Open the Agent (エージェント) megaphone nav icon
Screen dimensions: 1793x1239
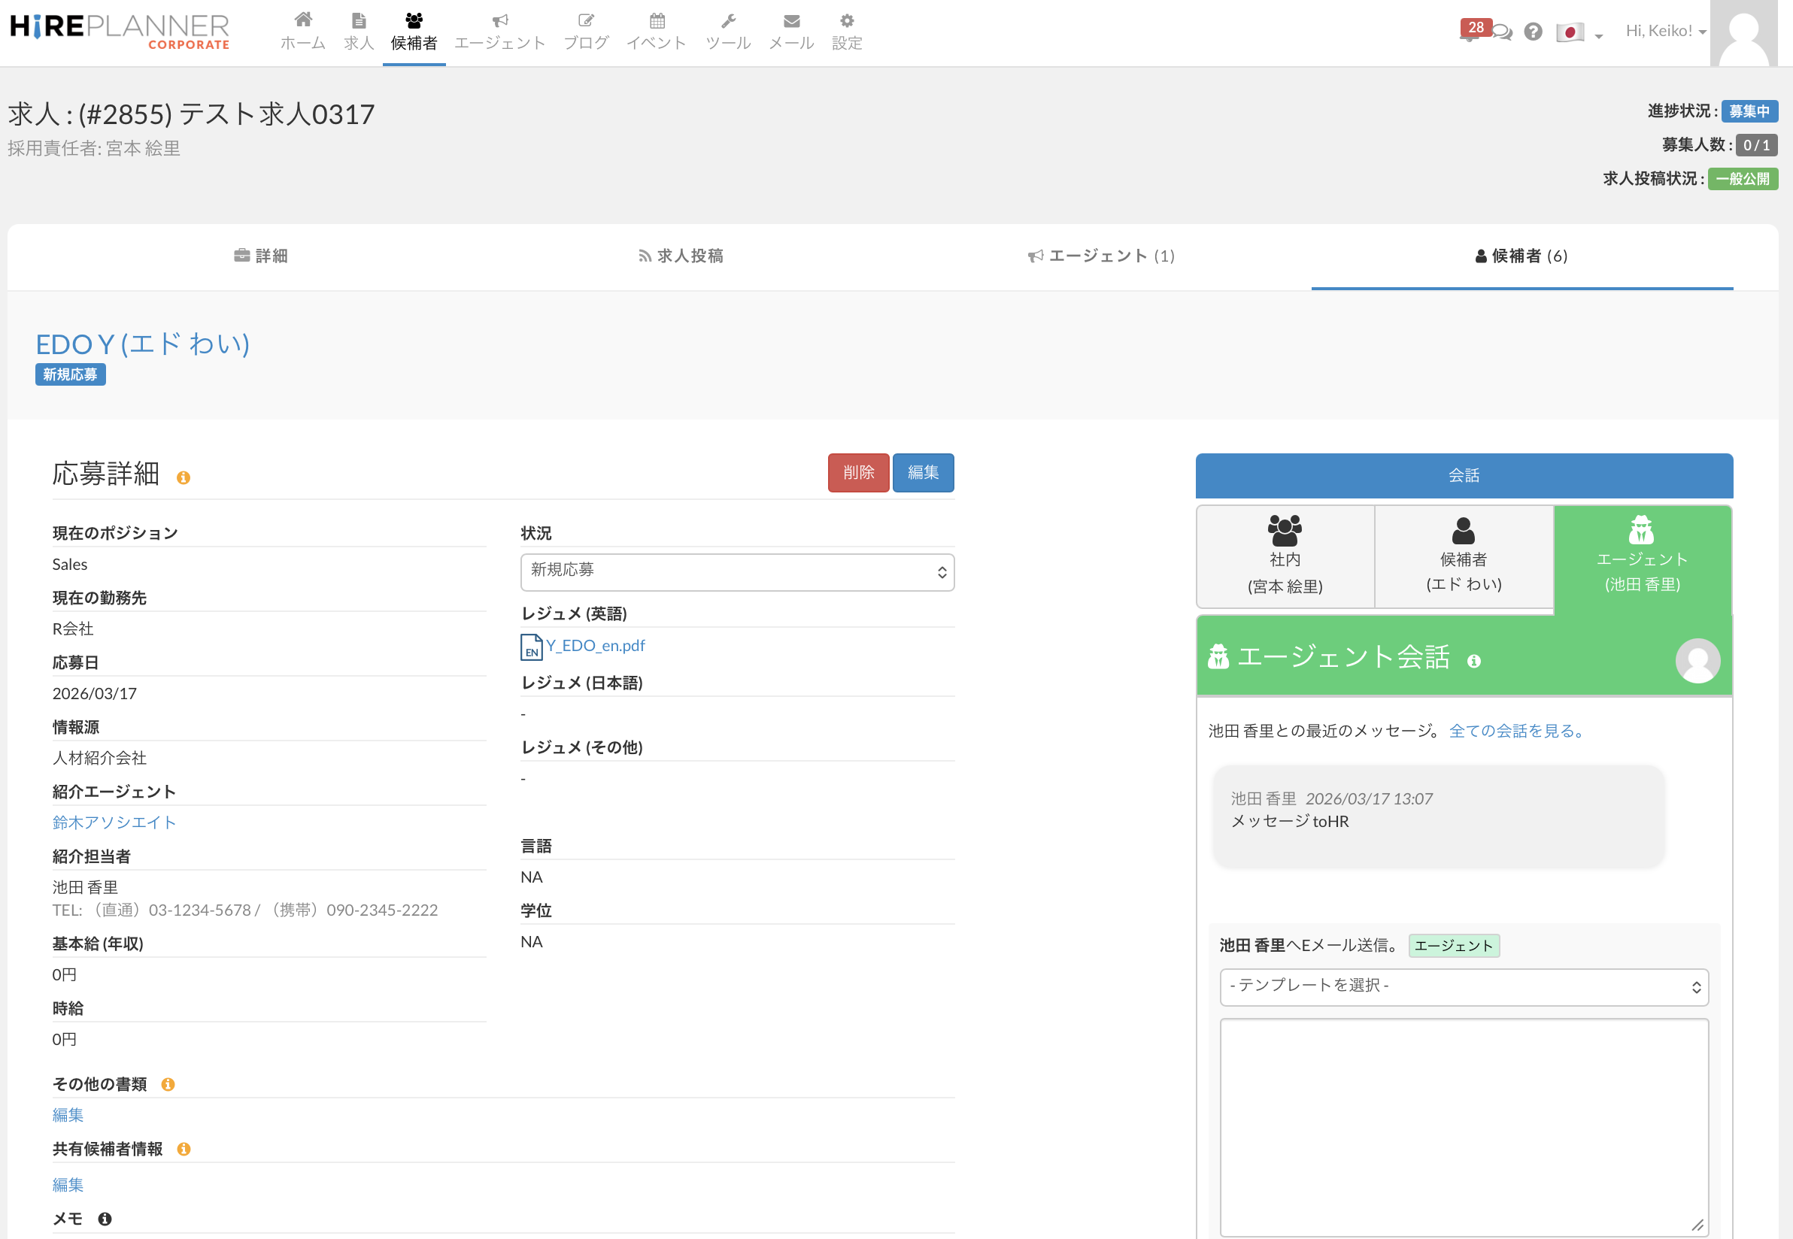tap(500, 20)
